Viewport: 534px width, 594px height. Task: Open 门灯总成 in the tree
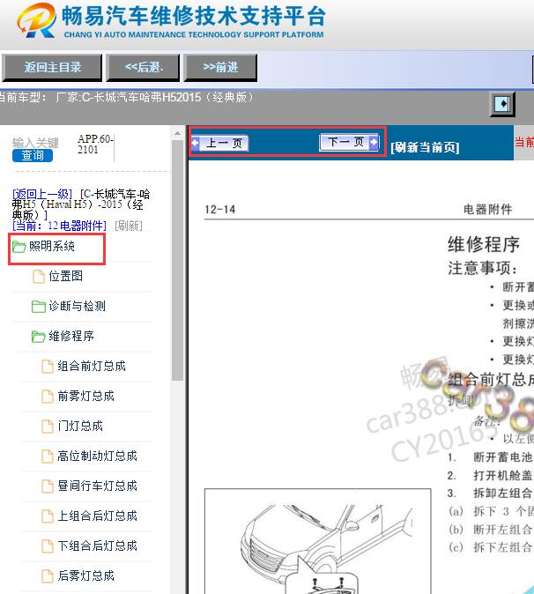coord(80,427)
